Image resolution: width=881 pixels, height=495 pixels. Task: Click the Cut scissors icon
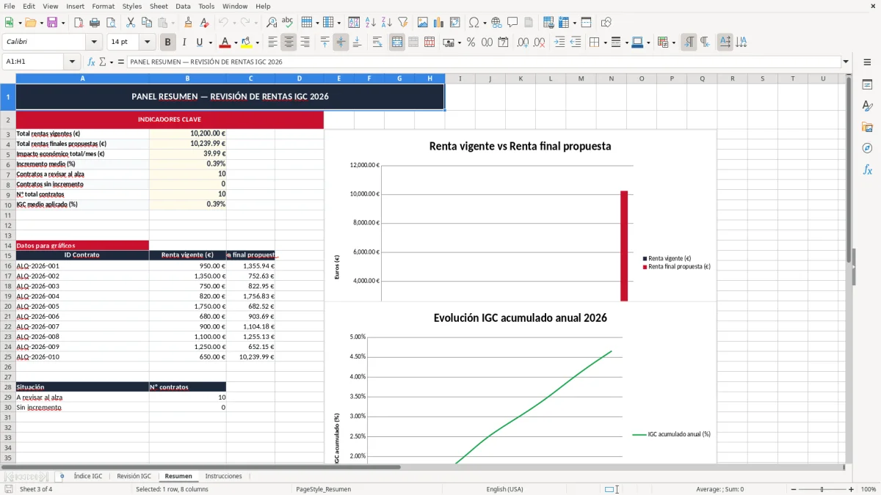[x=130, y=23]
